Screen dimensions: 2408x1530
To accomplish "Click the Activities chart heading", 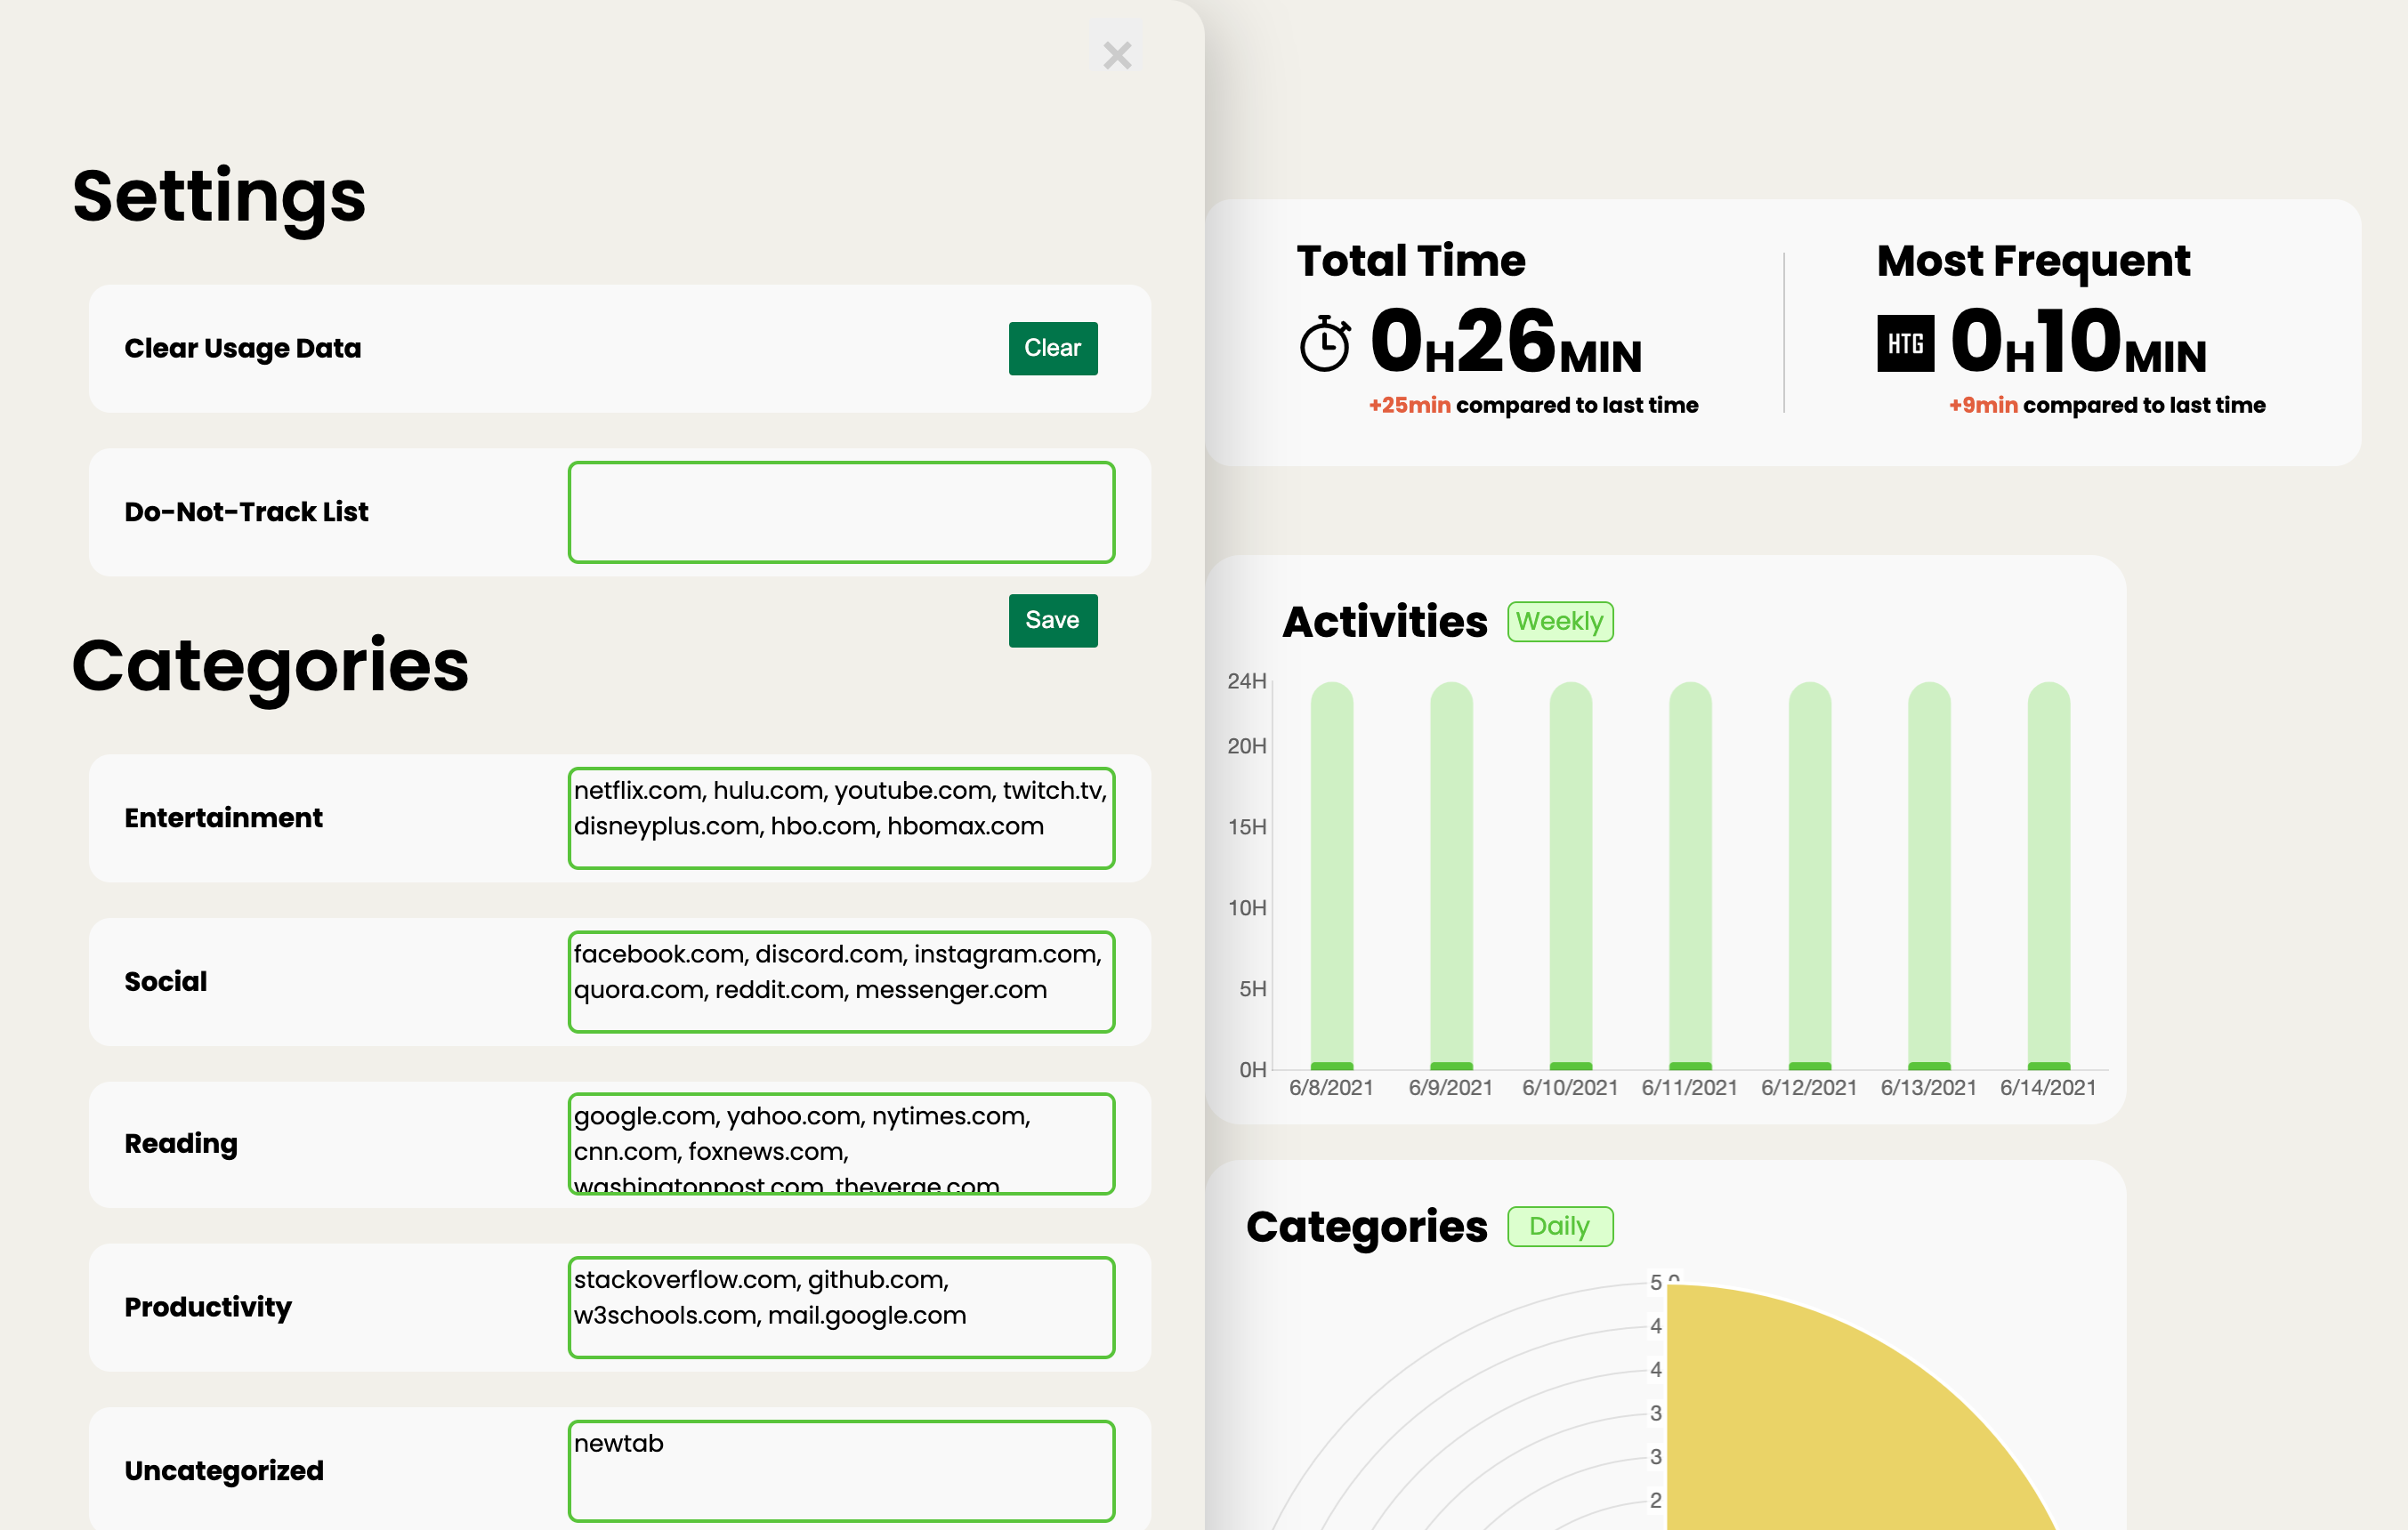I will pos(1385,622).
